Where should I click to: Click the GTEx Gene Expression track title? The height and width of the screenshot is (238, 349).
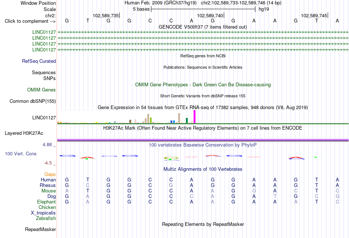[x=203, y=108]
